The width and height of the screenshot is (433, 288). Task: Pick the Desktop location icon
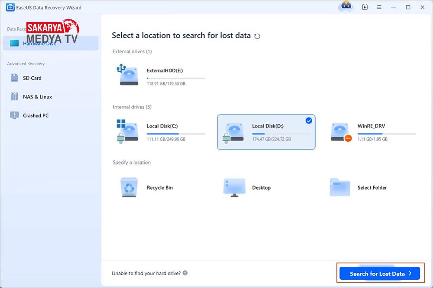(x=234, y=187)
